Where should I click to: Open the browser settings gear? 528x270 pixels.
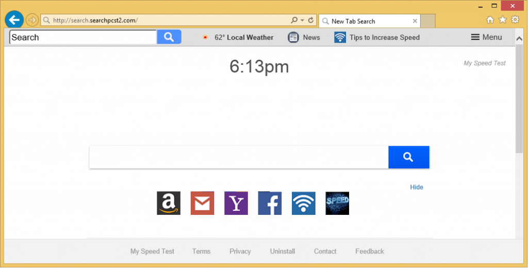click(x=515, y=20)
